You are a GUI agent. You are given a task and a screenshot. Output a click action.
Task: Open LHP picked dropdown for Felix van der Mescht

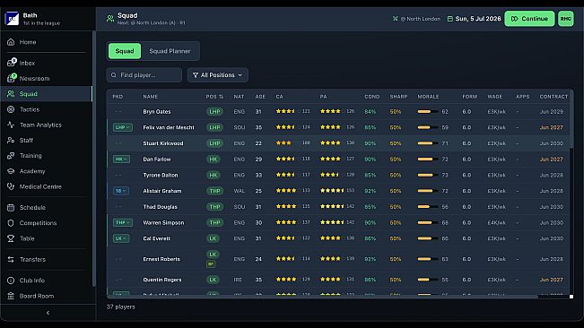coord(123,127)
